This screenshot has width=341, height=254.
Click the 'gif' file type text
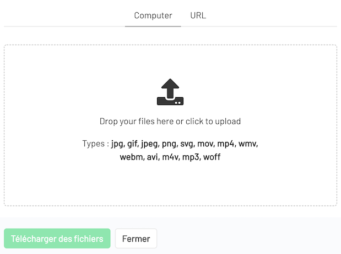tap(132, 144)
